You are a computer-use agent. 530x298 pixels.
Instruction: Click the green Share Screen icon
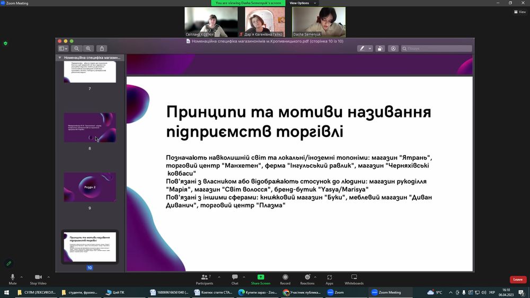[x=260, y=279]
